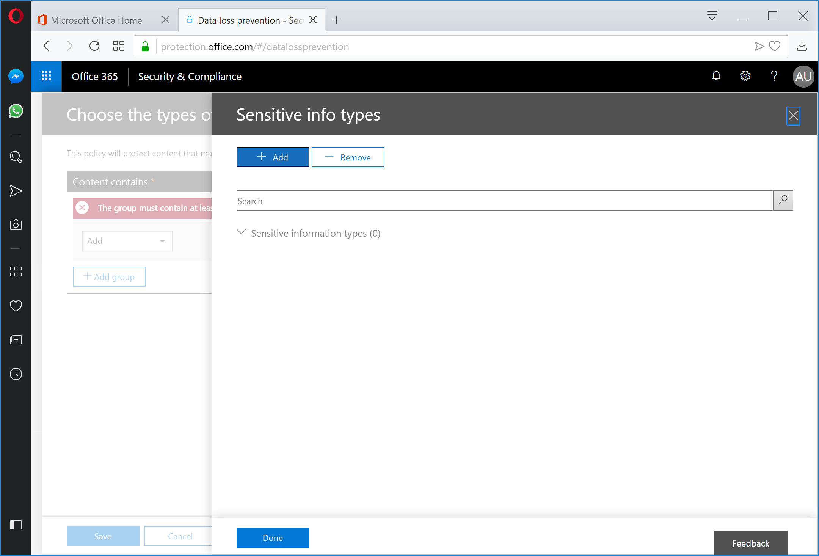Dismiss the Sensitive info types panel
819x556 pixels.
pos(793,116)
